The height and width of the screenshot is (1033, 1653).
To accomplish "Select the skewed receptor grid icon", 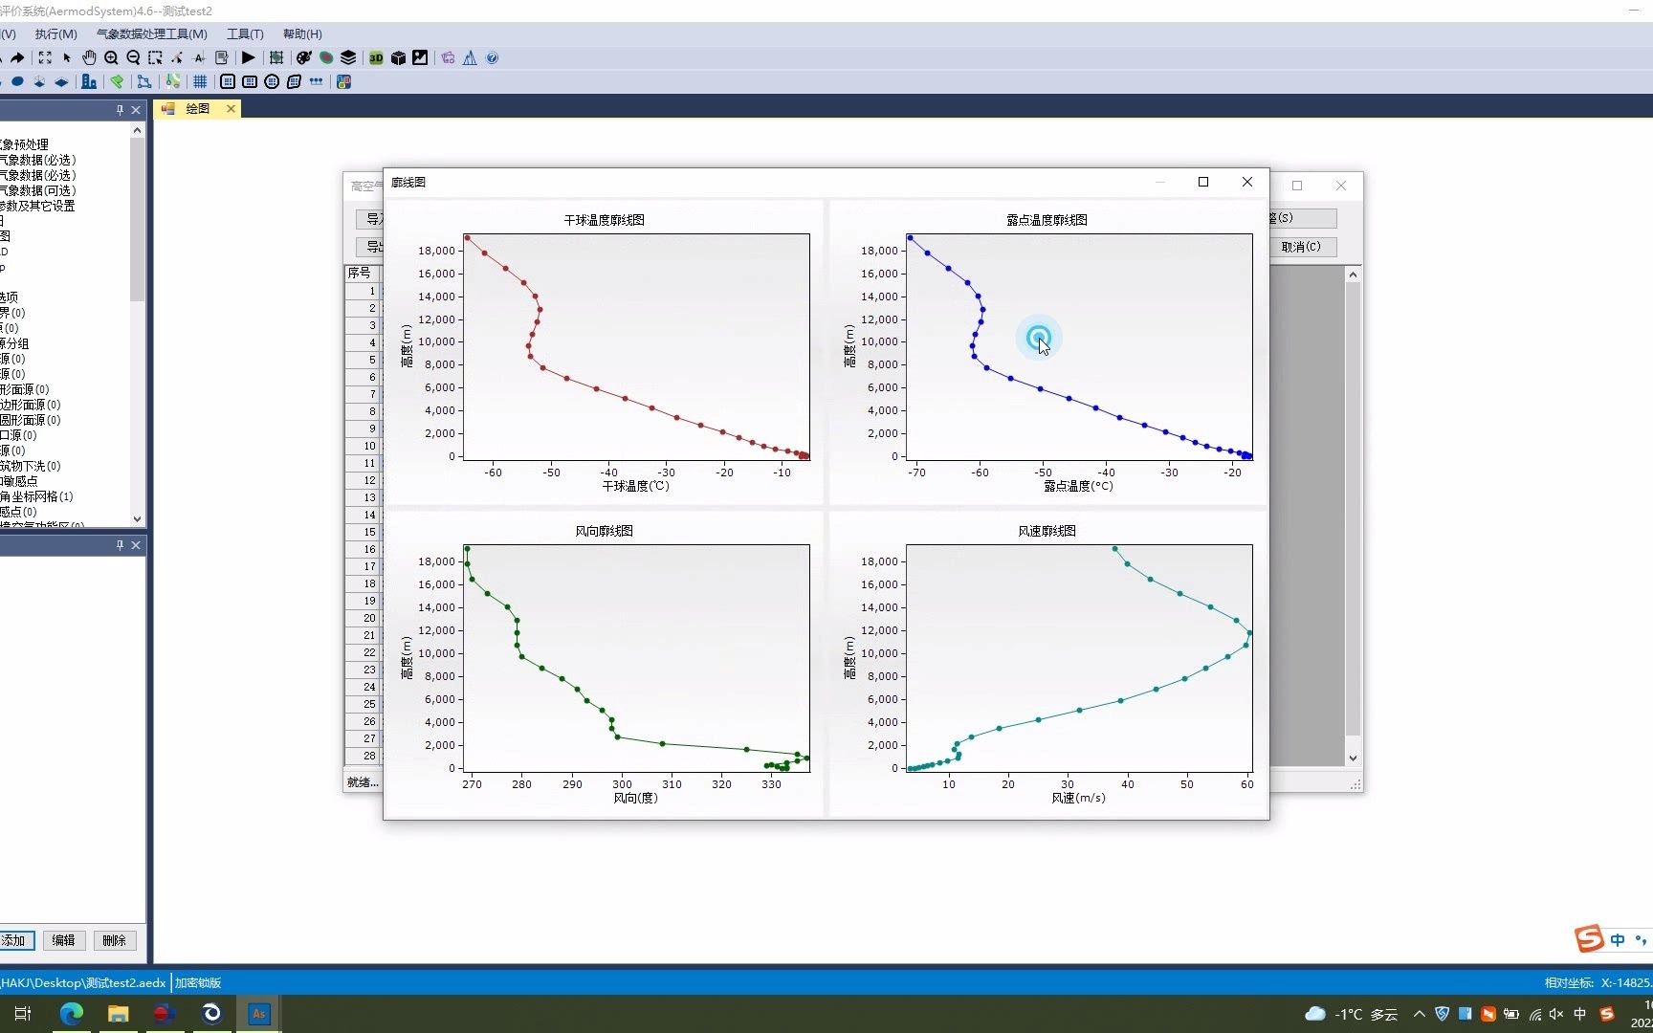I will 294,82.
